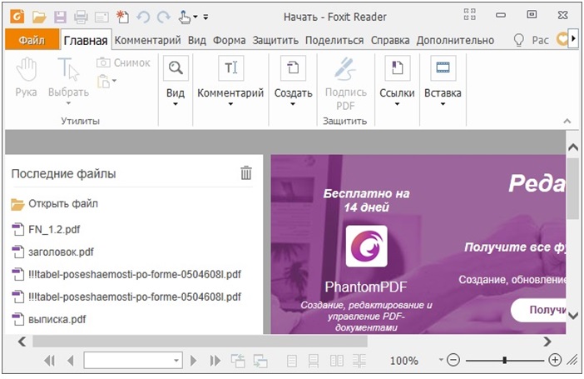Activate the Выбрать select tool
584x379 pixels.
click(68, 82)
